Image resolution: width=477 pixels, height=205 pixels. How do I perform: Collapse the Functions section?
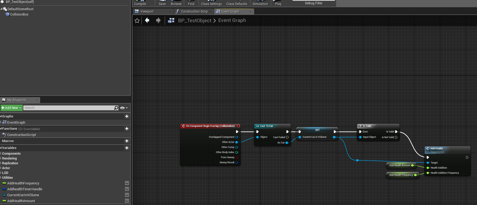coord(1,128)
